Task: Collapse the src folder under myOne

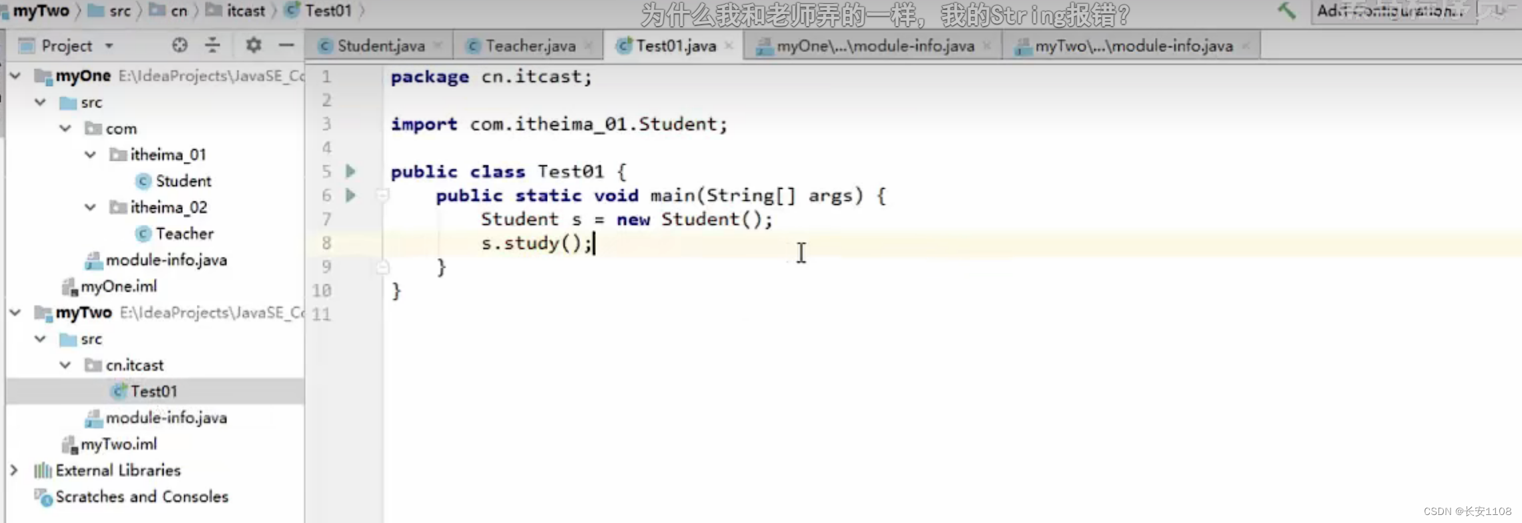Action: coord(41,102)
